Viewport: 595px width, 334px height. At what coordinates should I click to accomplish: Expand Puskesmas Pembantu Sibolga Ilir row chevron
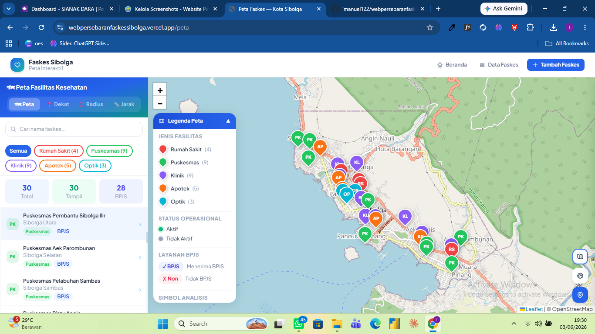tap(140, 224)
